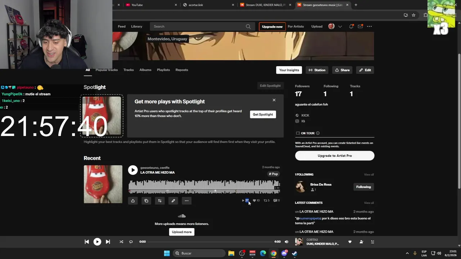Viewport: 461px width, 259px height.
Task: Switch to Popular tracks tab
Action: pos(107,70)
